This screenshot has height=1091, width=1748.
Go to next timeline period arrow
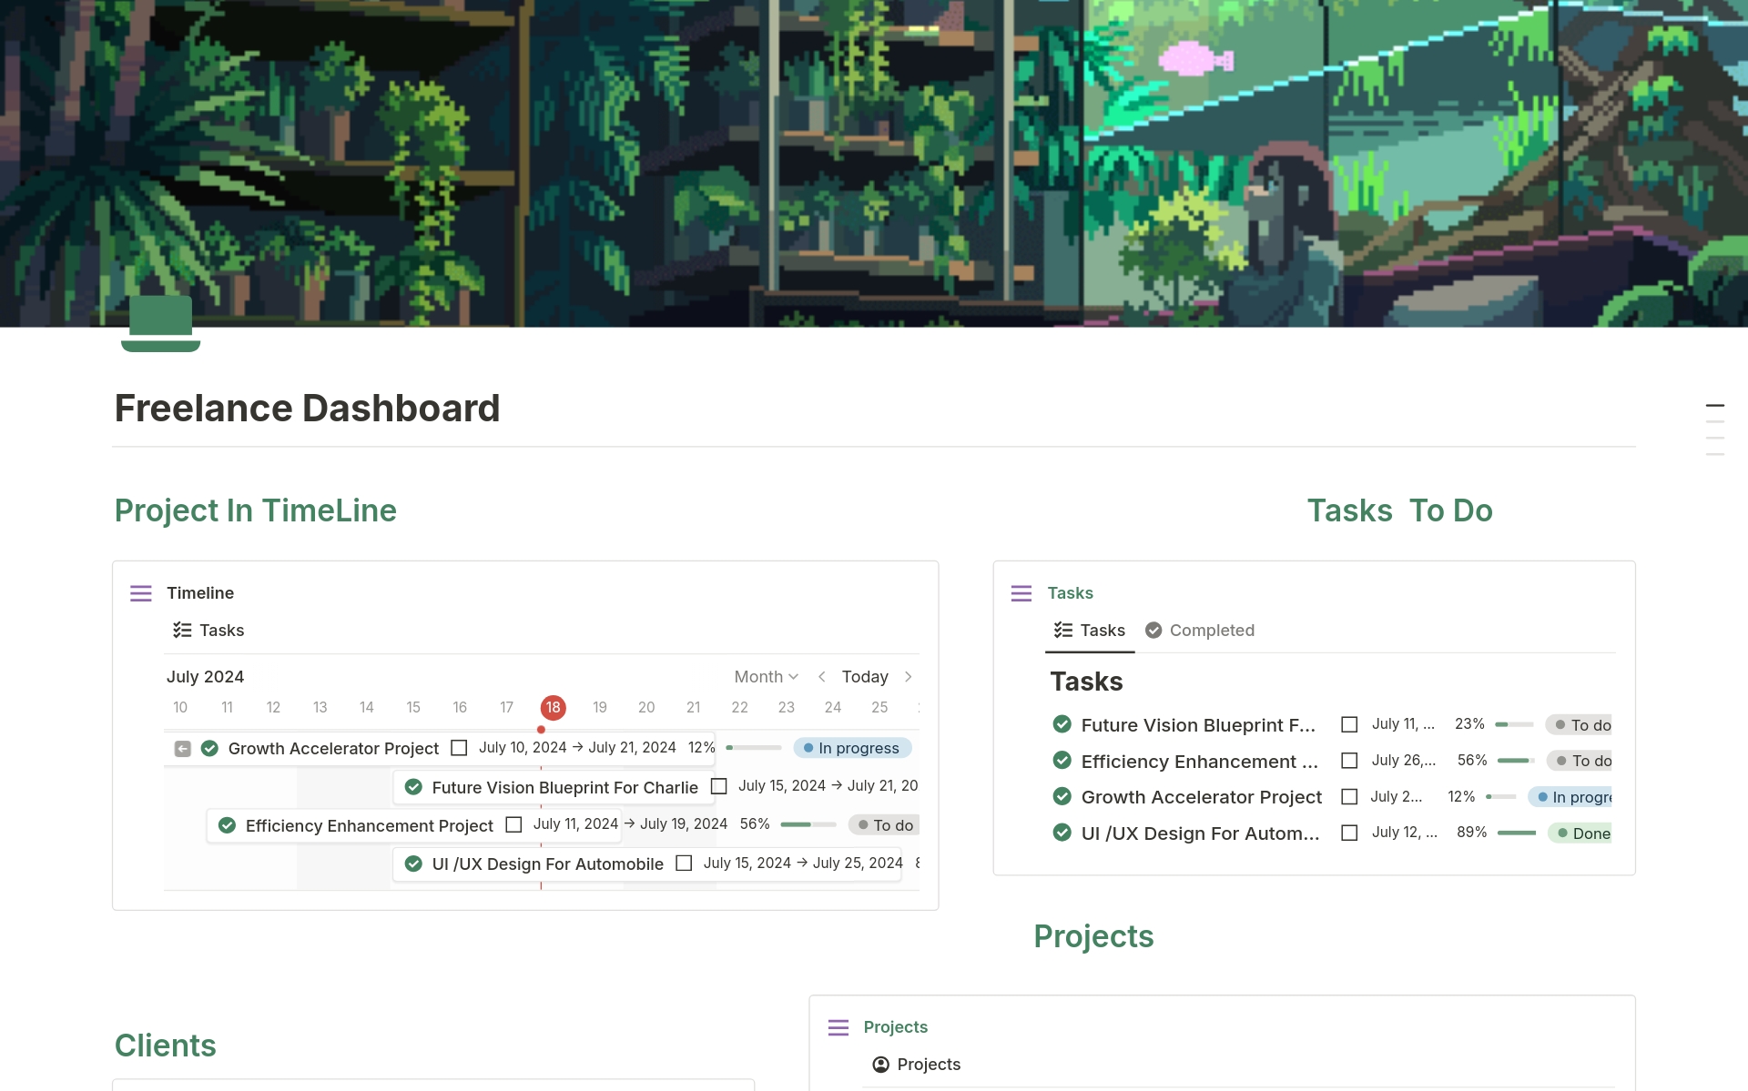pyautogui.click(x=908, y=677)
